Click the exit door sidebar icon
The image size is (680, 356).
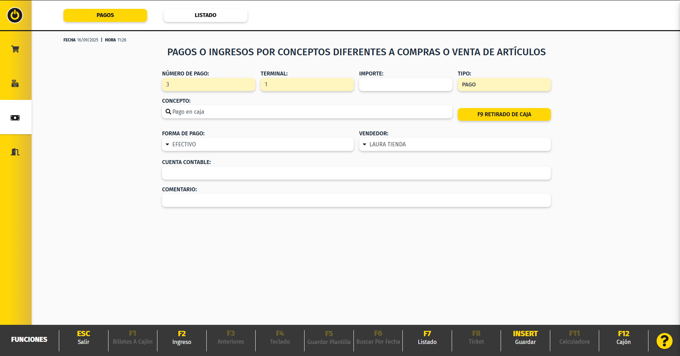point(15,152)
